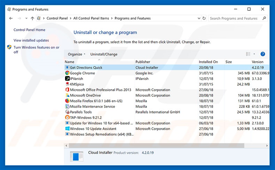Screen dimensions: 275x170
Task: Select the Microsoft OneDrive icon
Action: point(67,95)
